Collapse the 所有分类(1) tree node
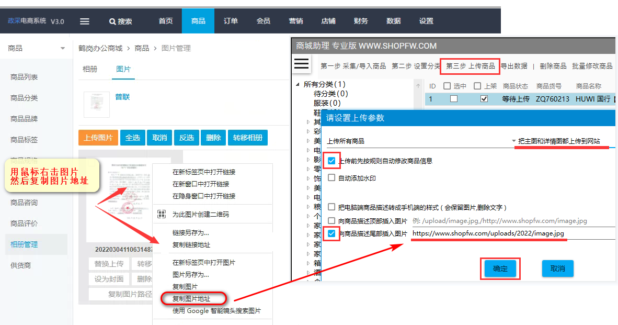The height and width of the screenshot is (325, 618). point(297,84)
